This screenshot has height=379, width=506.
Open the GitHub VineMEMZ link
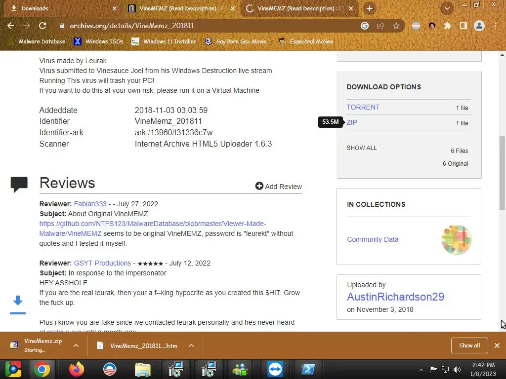click(153, 228)
